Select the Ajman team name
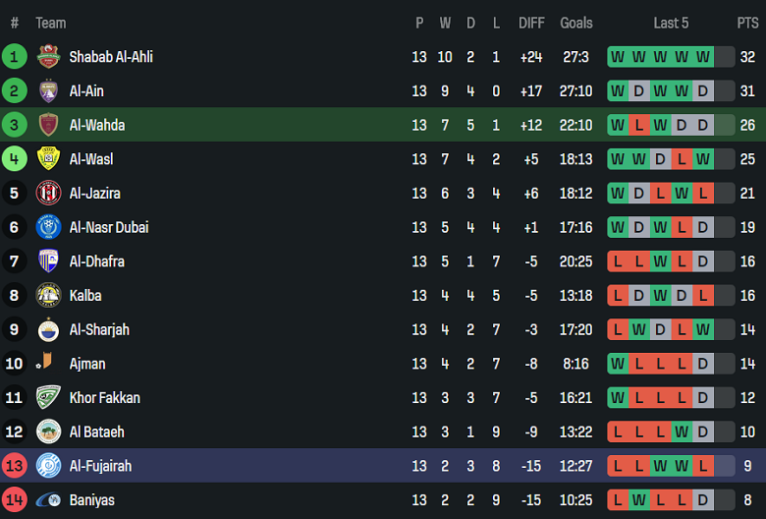This screenshot has width=766, height=519. [87, 364]
